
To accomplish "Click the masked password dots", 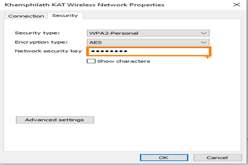I will (109, 51).
